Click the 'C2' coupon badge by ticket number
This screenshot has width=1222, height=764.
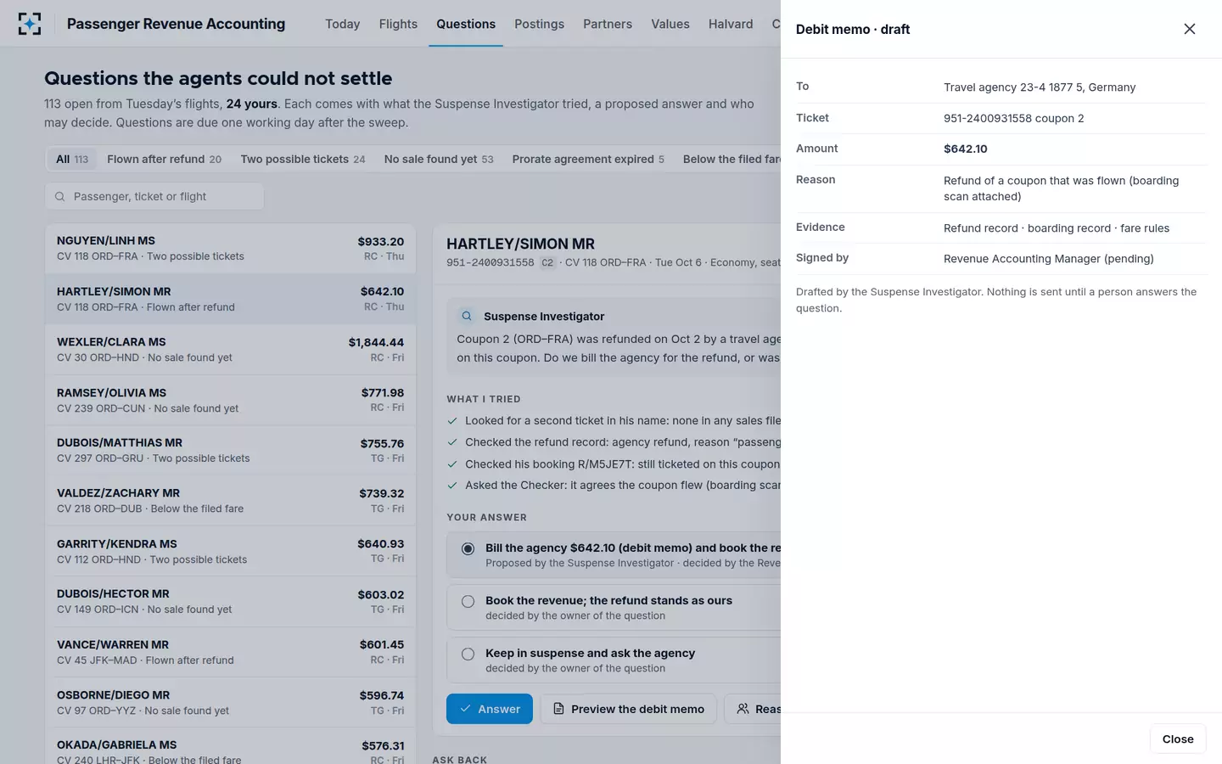click(x=547, y=262)
